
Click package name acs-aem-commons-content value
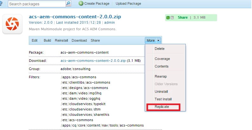pos(85,52)
